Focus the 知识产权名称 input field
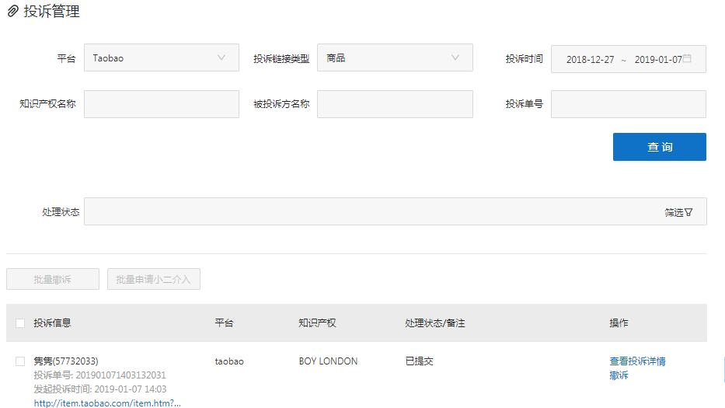 point(162,104)
